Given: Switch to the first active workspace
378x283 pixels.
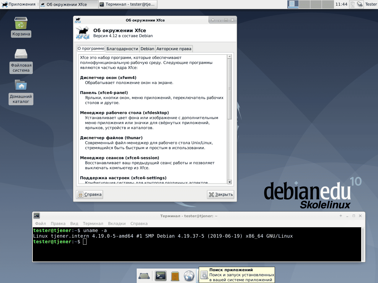Looking at the screenshot, I should 293,4.
